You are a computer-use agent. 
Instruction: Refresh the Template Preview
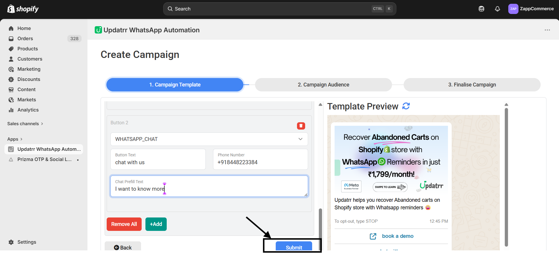406,106
